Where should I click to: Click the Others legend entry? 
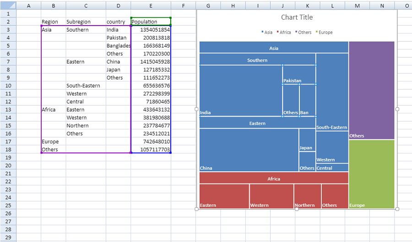pyautogui.click(x=304, y=32)
